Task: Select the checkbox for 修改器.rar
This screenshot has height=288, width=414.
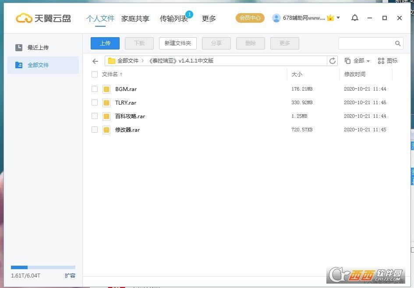Action: pos(95,130)
